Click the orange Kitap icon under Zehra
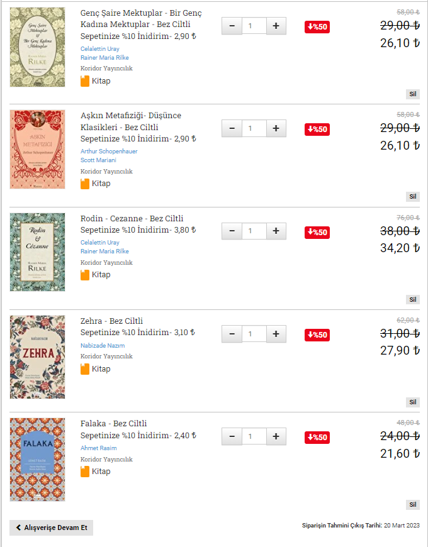 point(85,369)
